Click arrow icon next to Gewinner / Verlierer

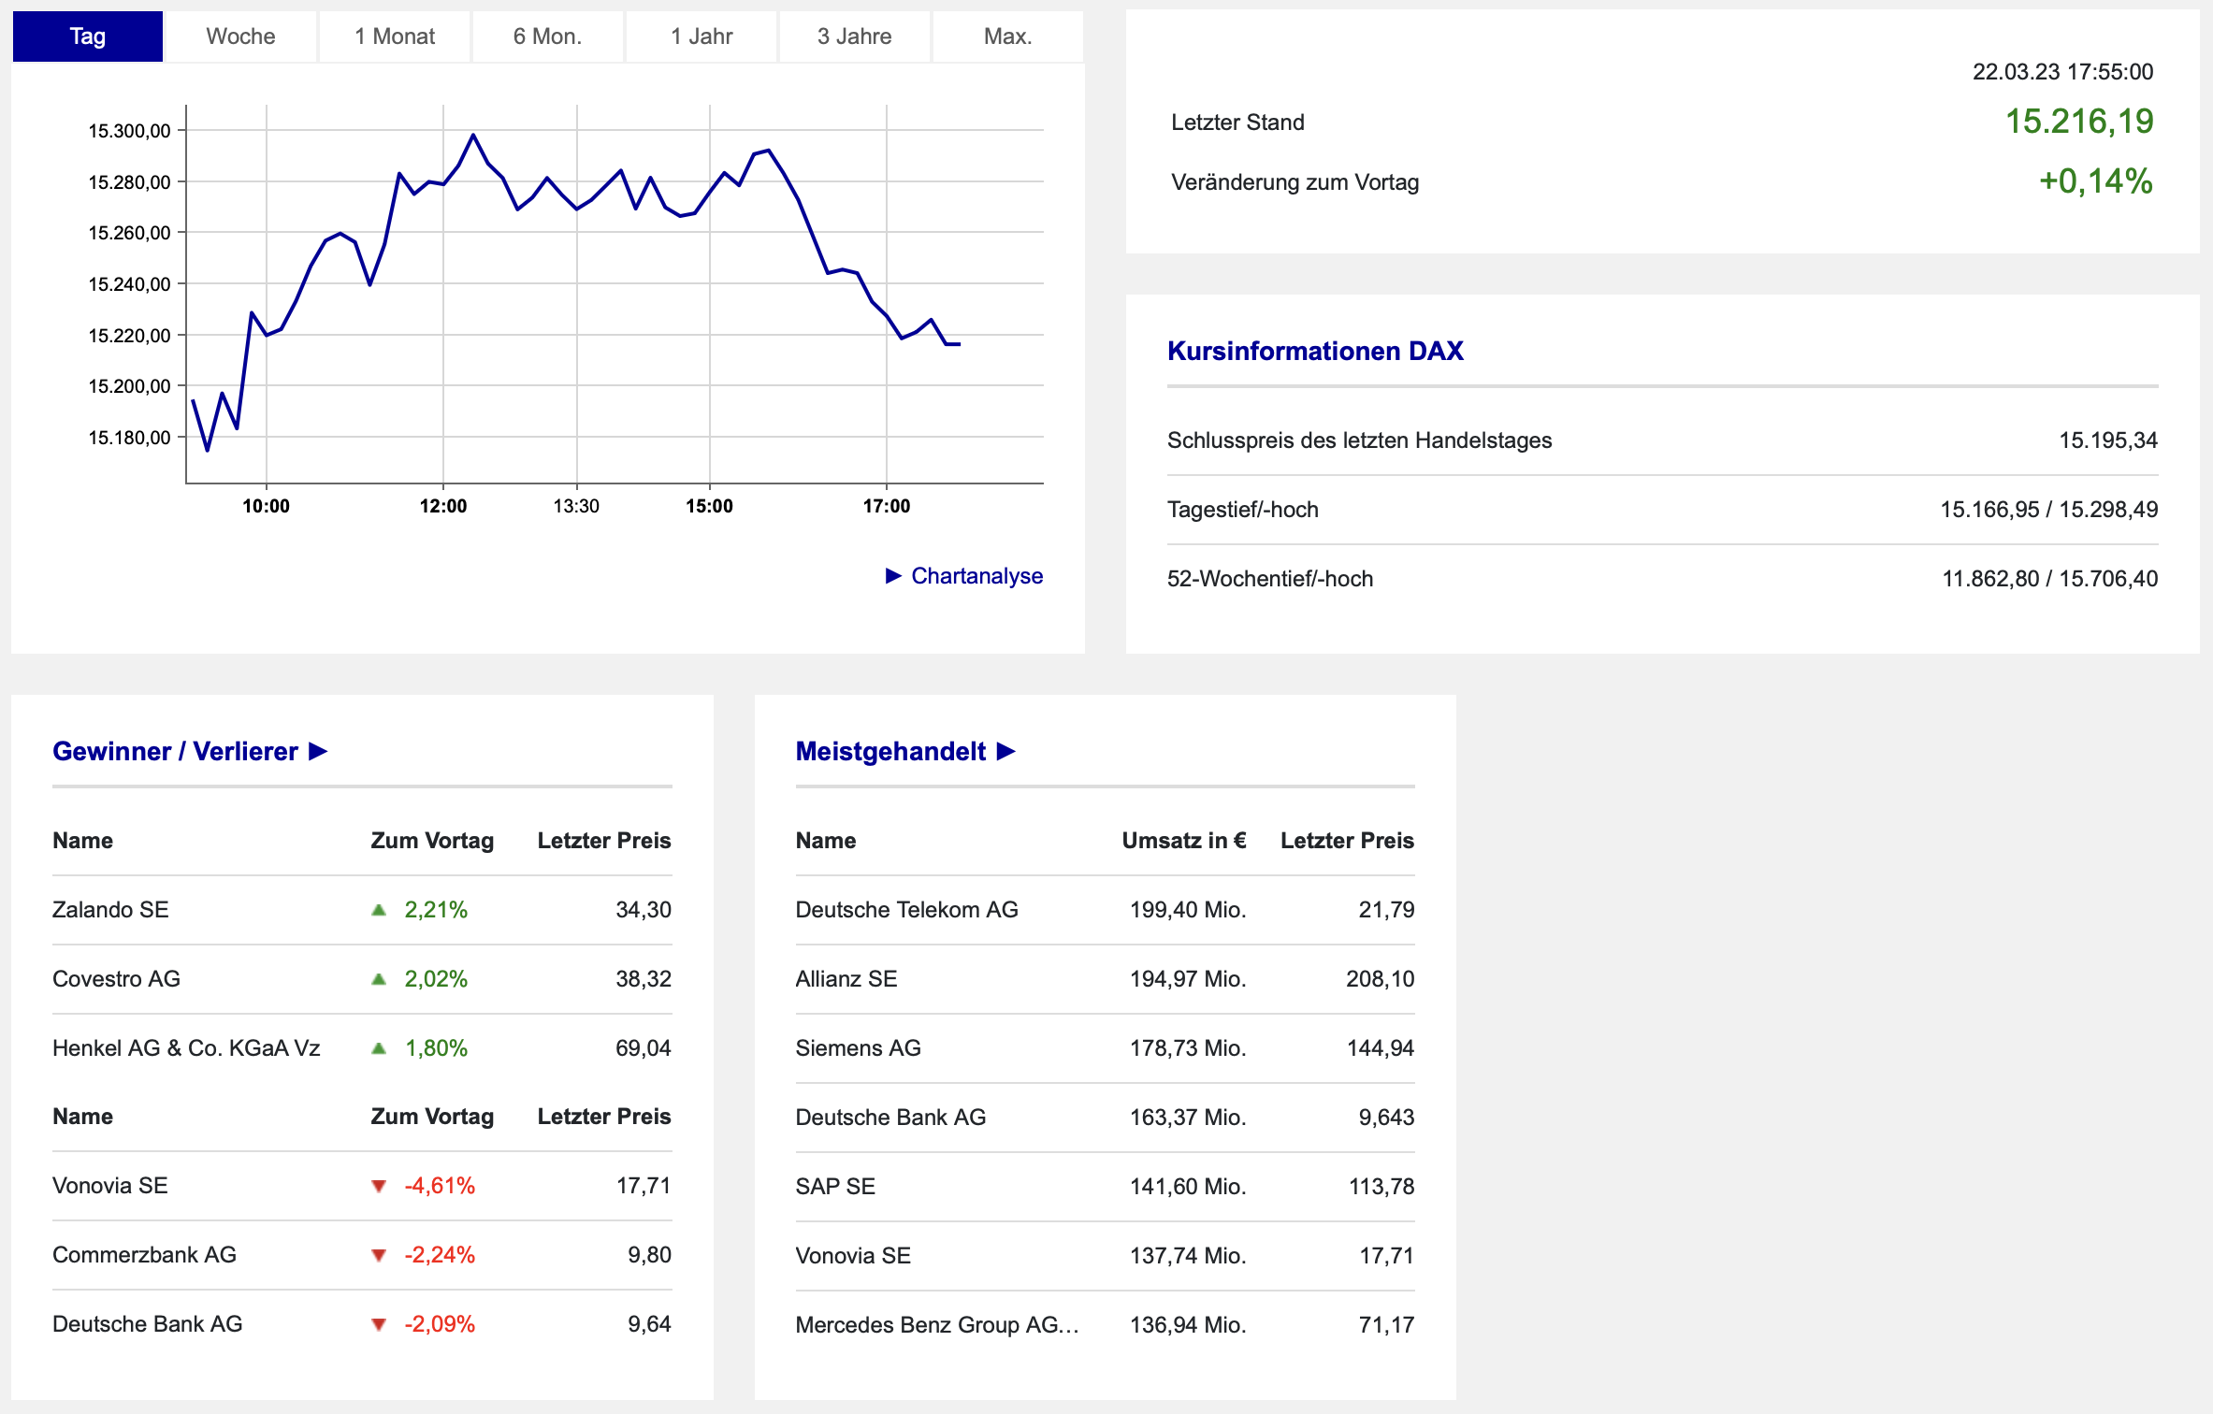point(318,751)
